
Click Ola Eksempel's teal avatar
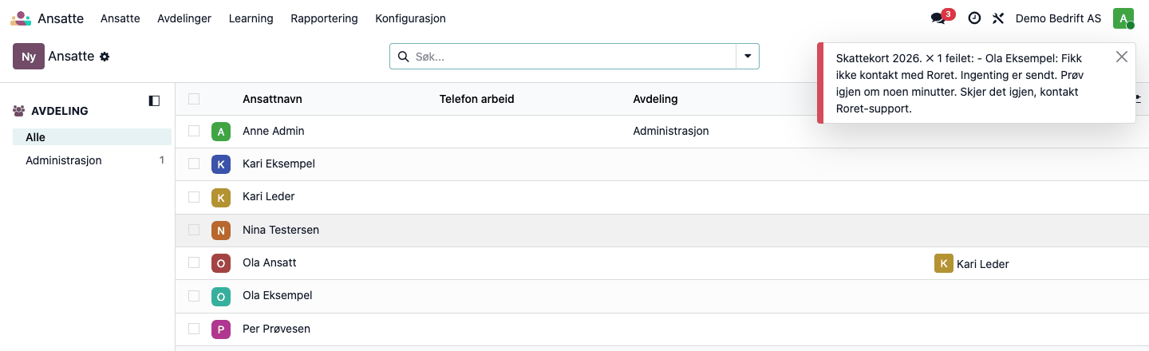click(x=221, y=296)
